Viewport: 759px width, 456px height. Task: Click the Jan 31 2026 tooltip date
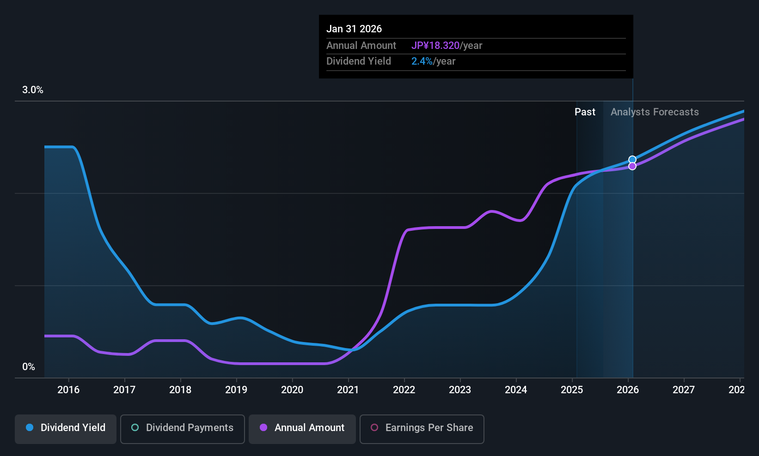[x=354, y=29]
